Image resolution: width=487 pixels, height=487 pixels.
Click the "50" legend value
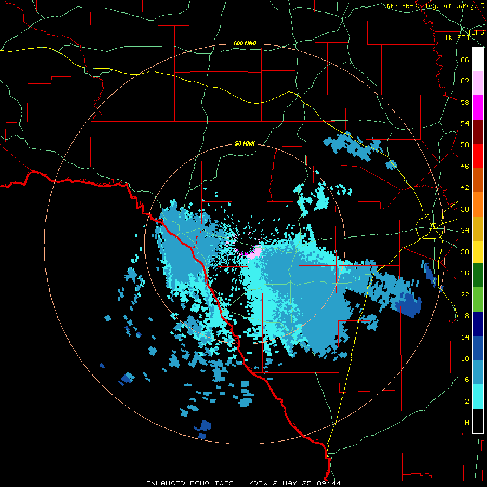(465, 145)
